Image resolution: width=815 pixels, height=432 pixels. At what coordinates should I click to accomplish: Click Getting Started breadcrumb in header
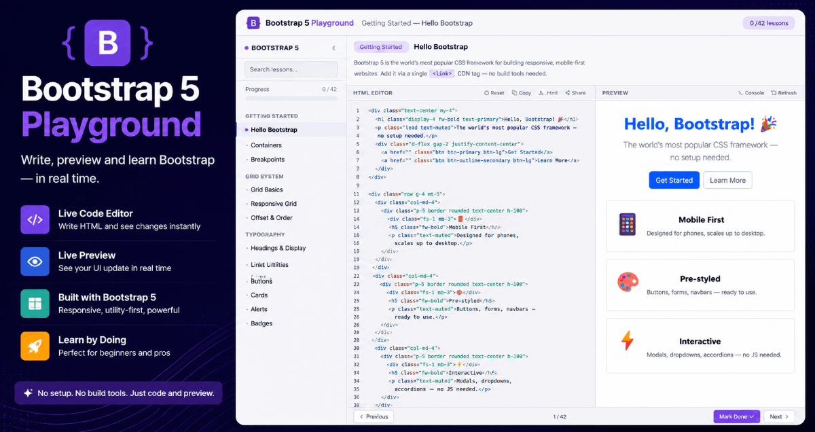[x=387, y=23]
